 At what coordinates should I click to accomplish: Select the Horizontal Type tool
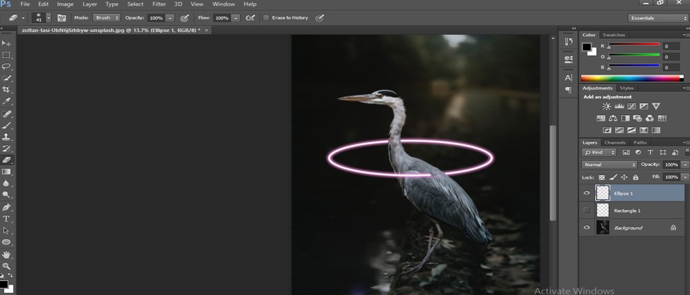click(6, 218)
